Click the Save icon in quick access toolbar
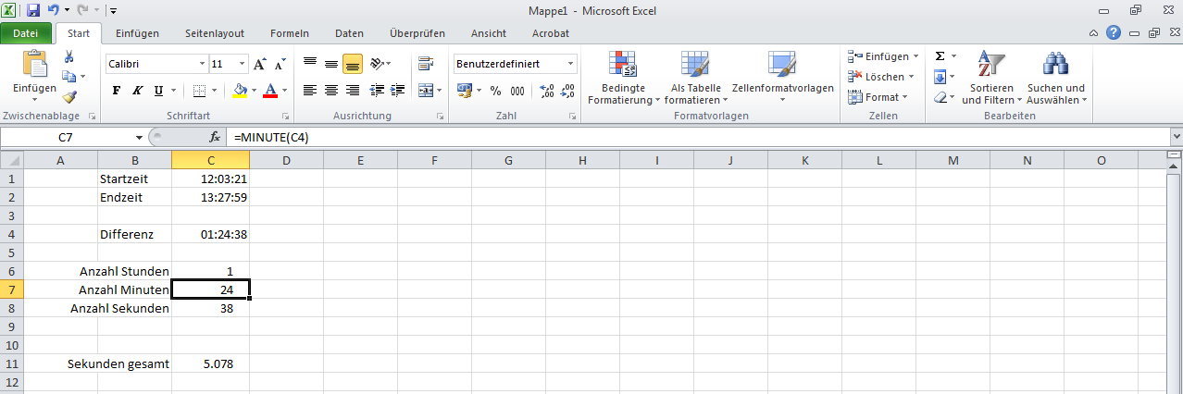The image size is (1183, 394). tap(33, 10)
